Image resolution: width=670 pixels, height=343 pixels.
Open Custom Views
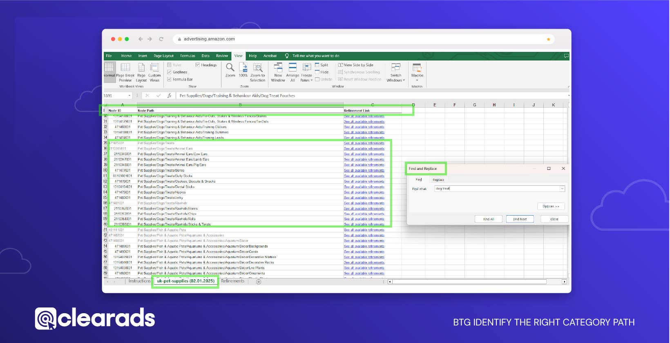pyautogui.click(x=154, y=72)
